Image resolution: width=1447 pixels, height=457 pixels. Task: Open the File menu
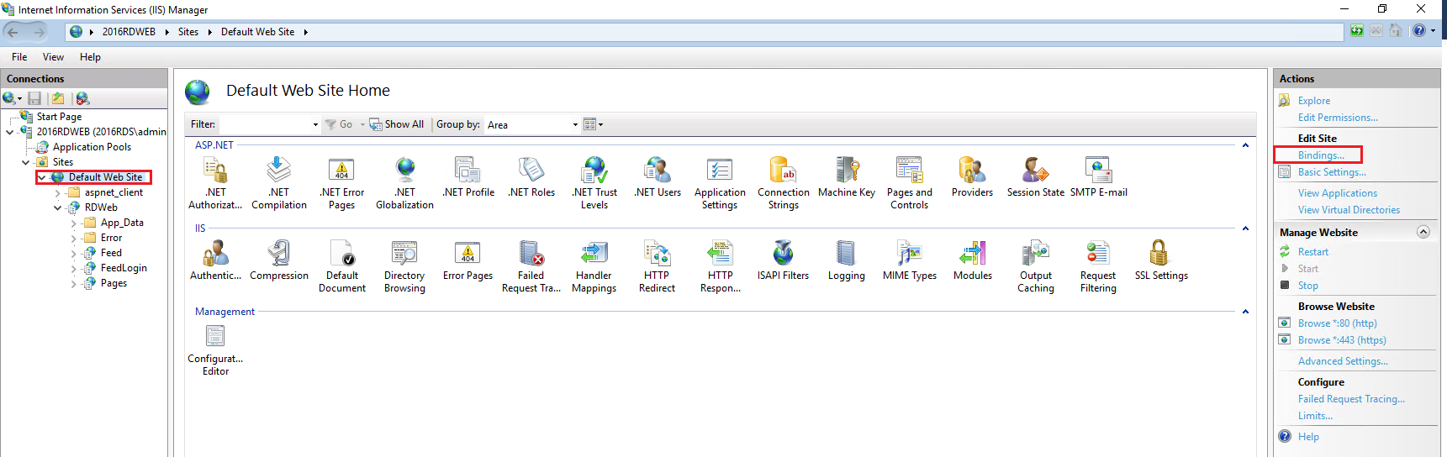(x=19, y=57)
